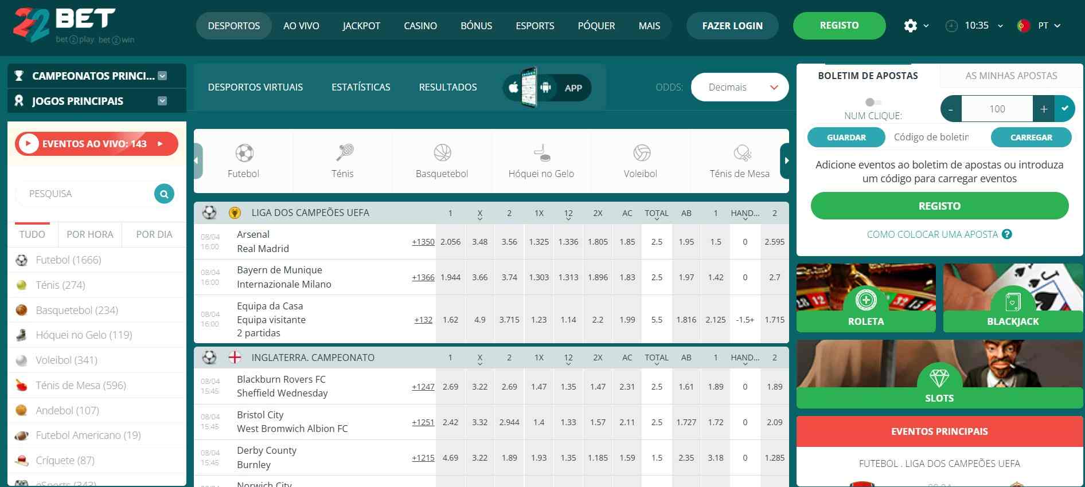Decrease bet amount with minus button
The width and height of the screenshot is (1085, 487).
point(951,109)
